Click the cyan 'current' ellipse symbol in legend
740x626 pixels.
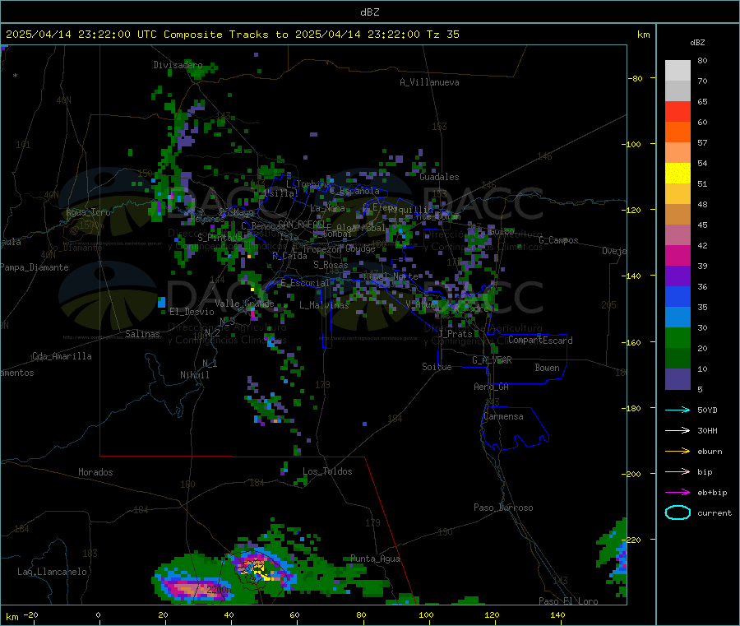[678, 512]
